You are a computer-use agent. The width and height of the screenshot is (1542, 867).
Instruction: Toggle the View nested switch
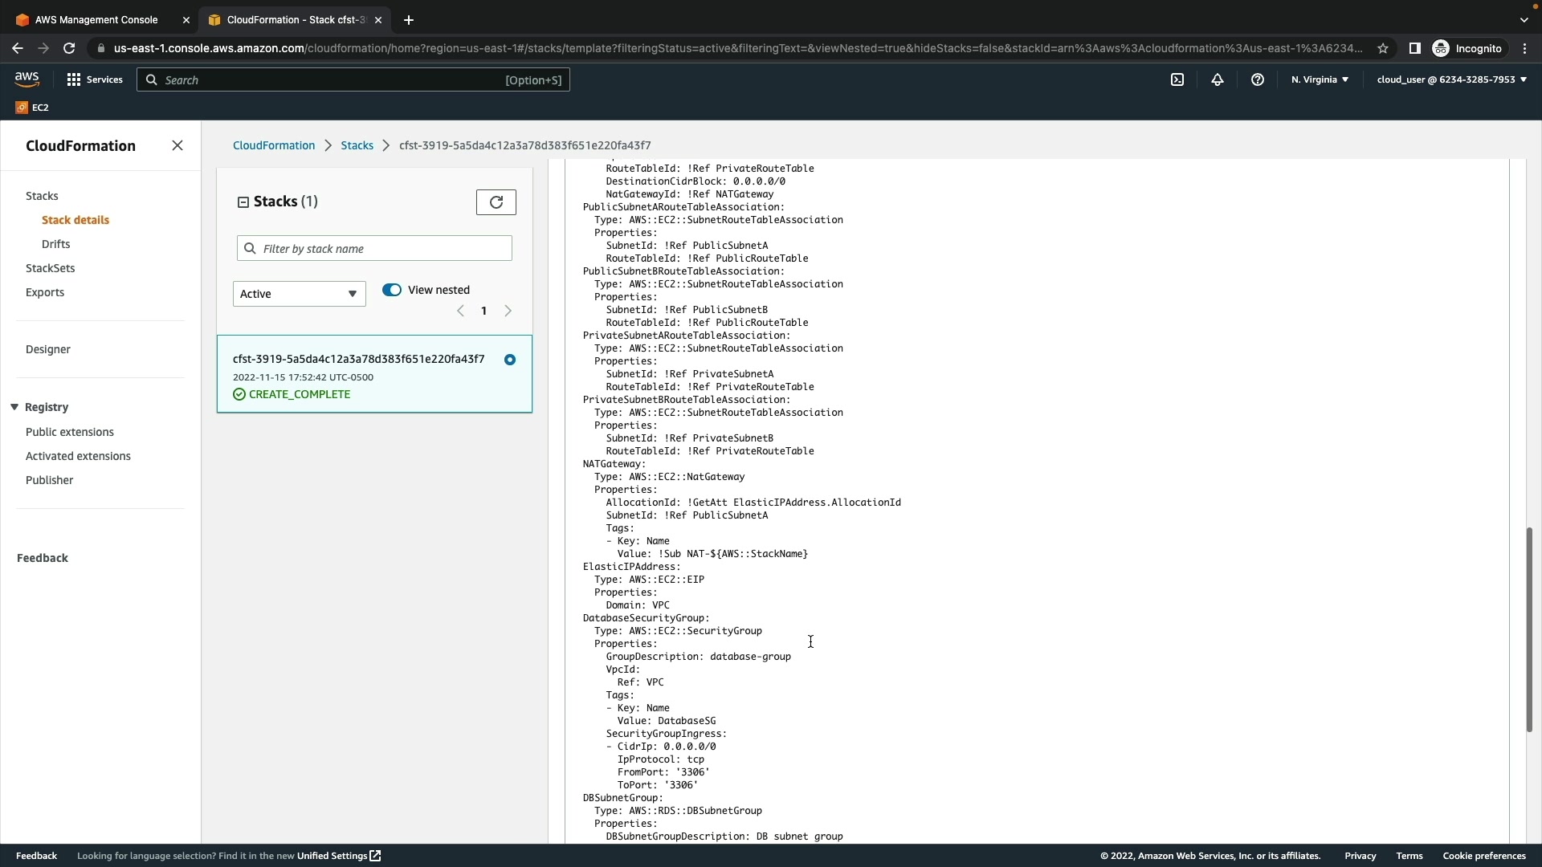coord(392,290)
